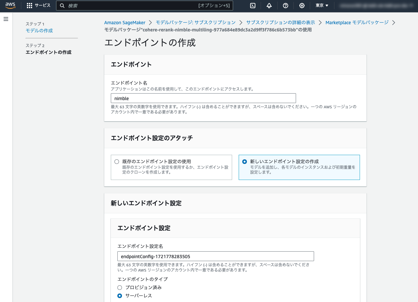The height and width of the screenshot is (302, 418).
Task: Open the help question mark icon
Action: pos(286,6)
